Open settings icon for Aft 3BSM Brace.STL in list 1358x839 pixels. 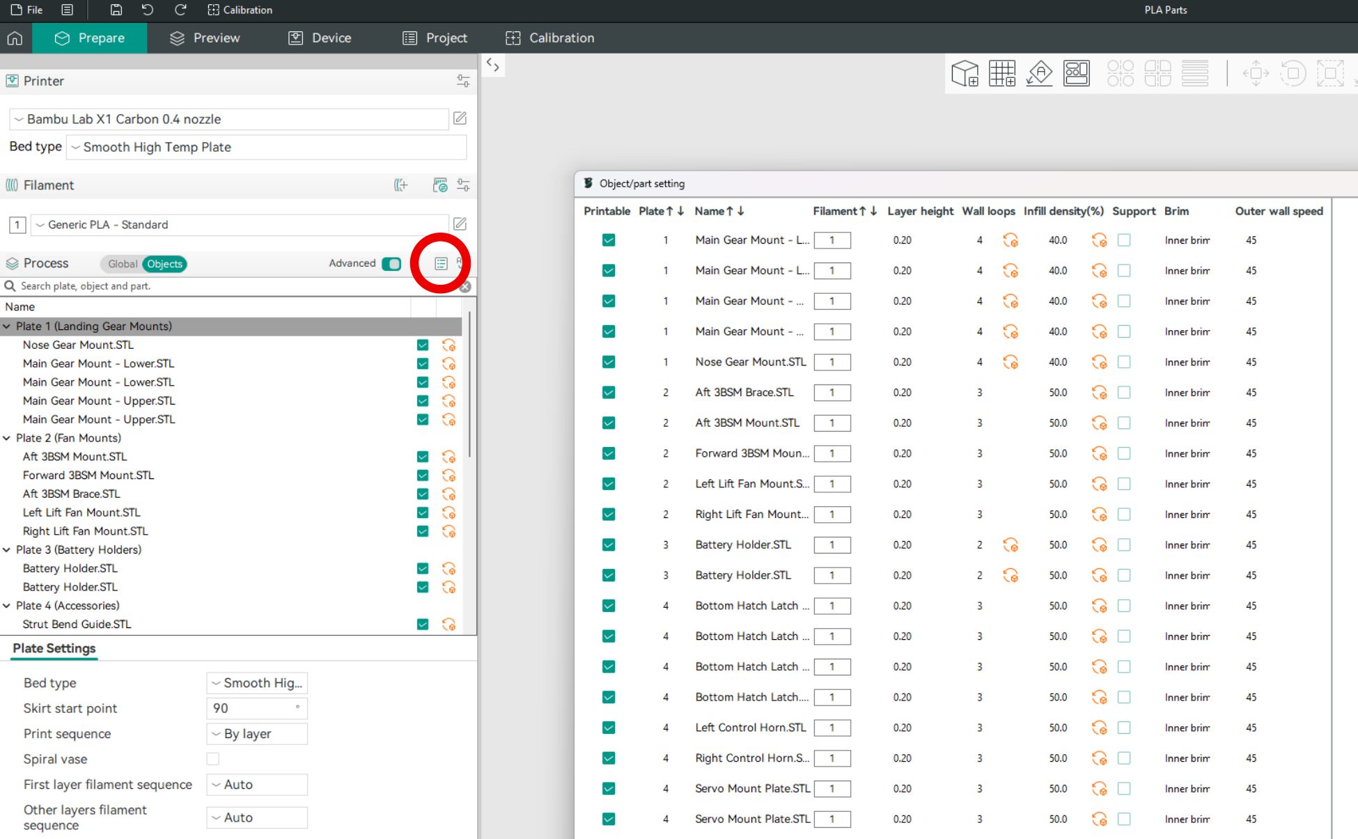tap(449, 494)
